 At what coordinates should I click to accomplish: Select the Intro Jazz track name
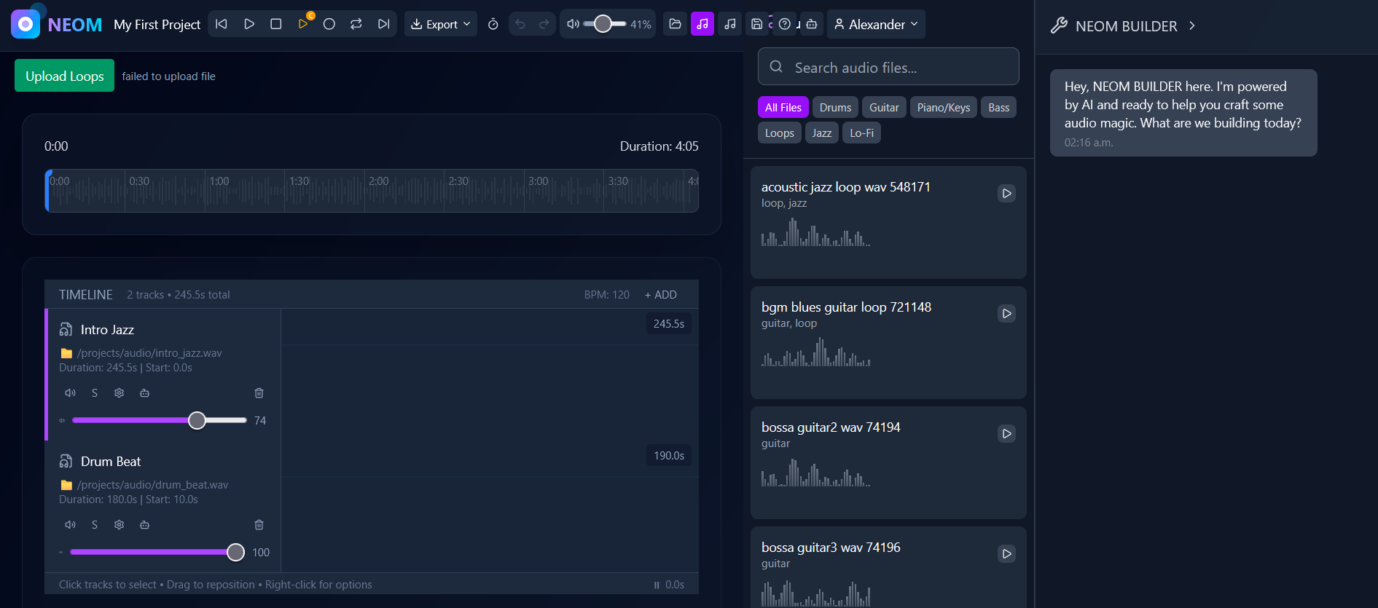tap(107, 330)
